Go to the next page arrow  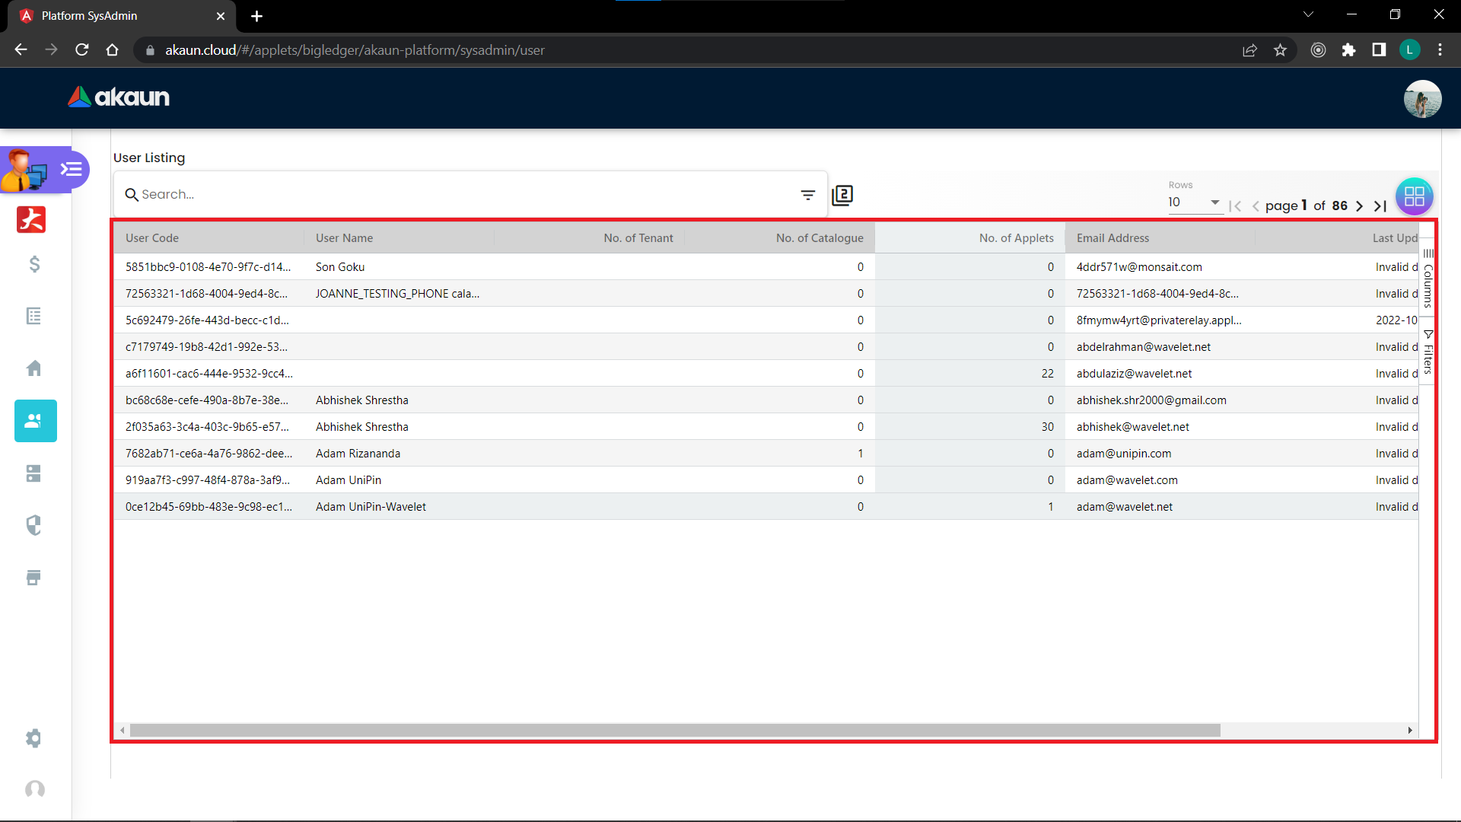click(x=1360, y=206)
